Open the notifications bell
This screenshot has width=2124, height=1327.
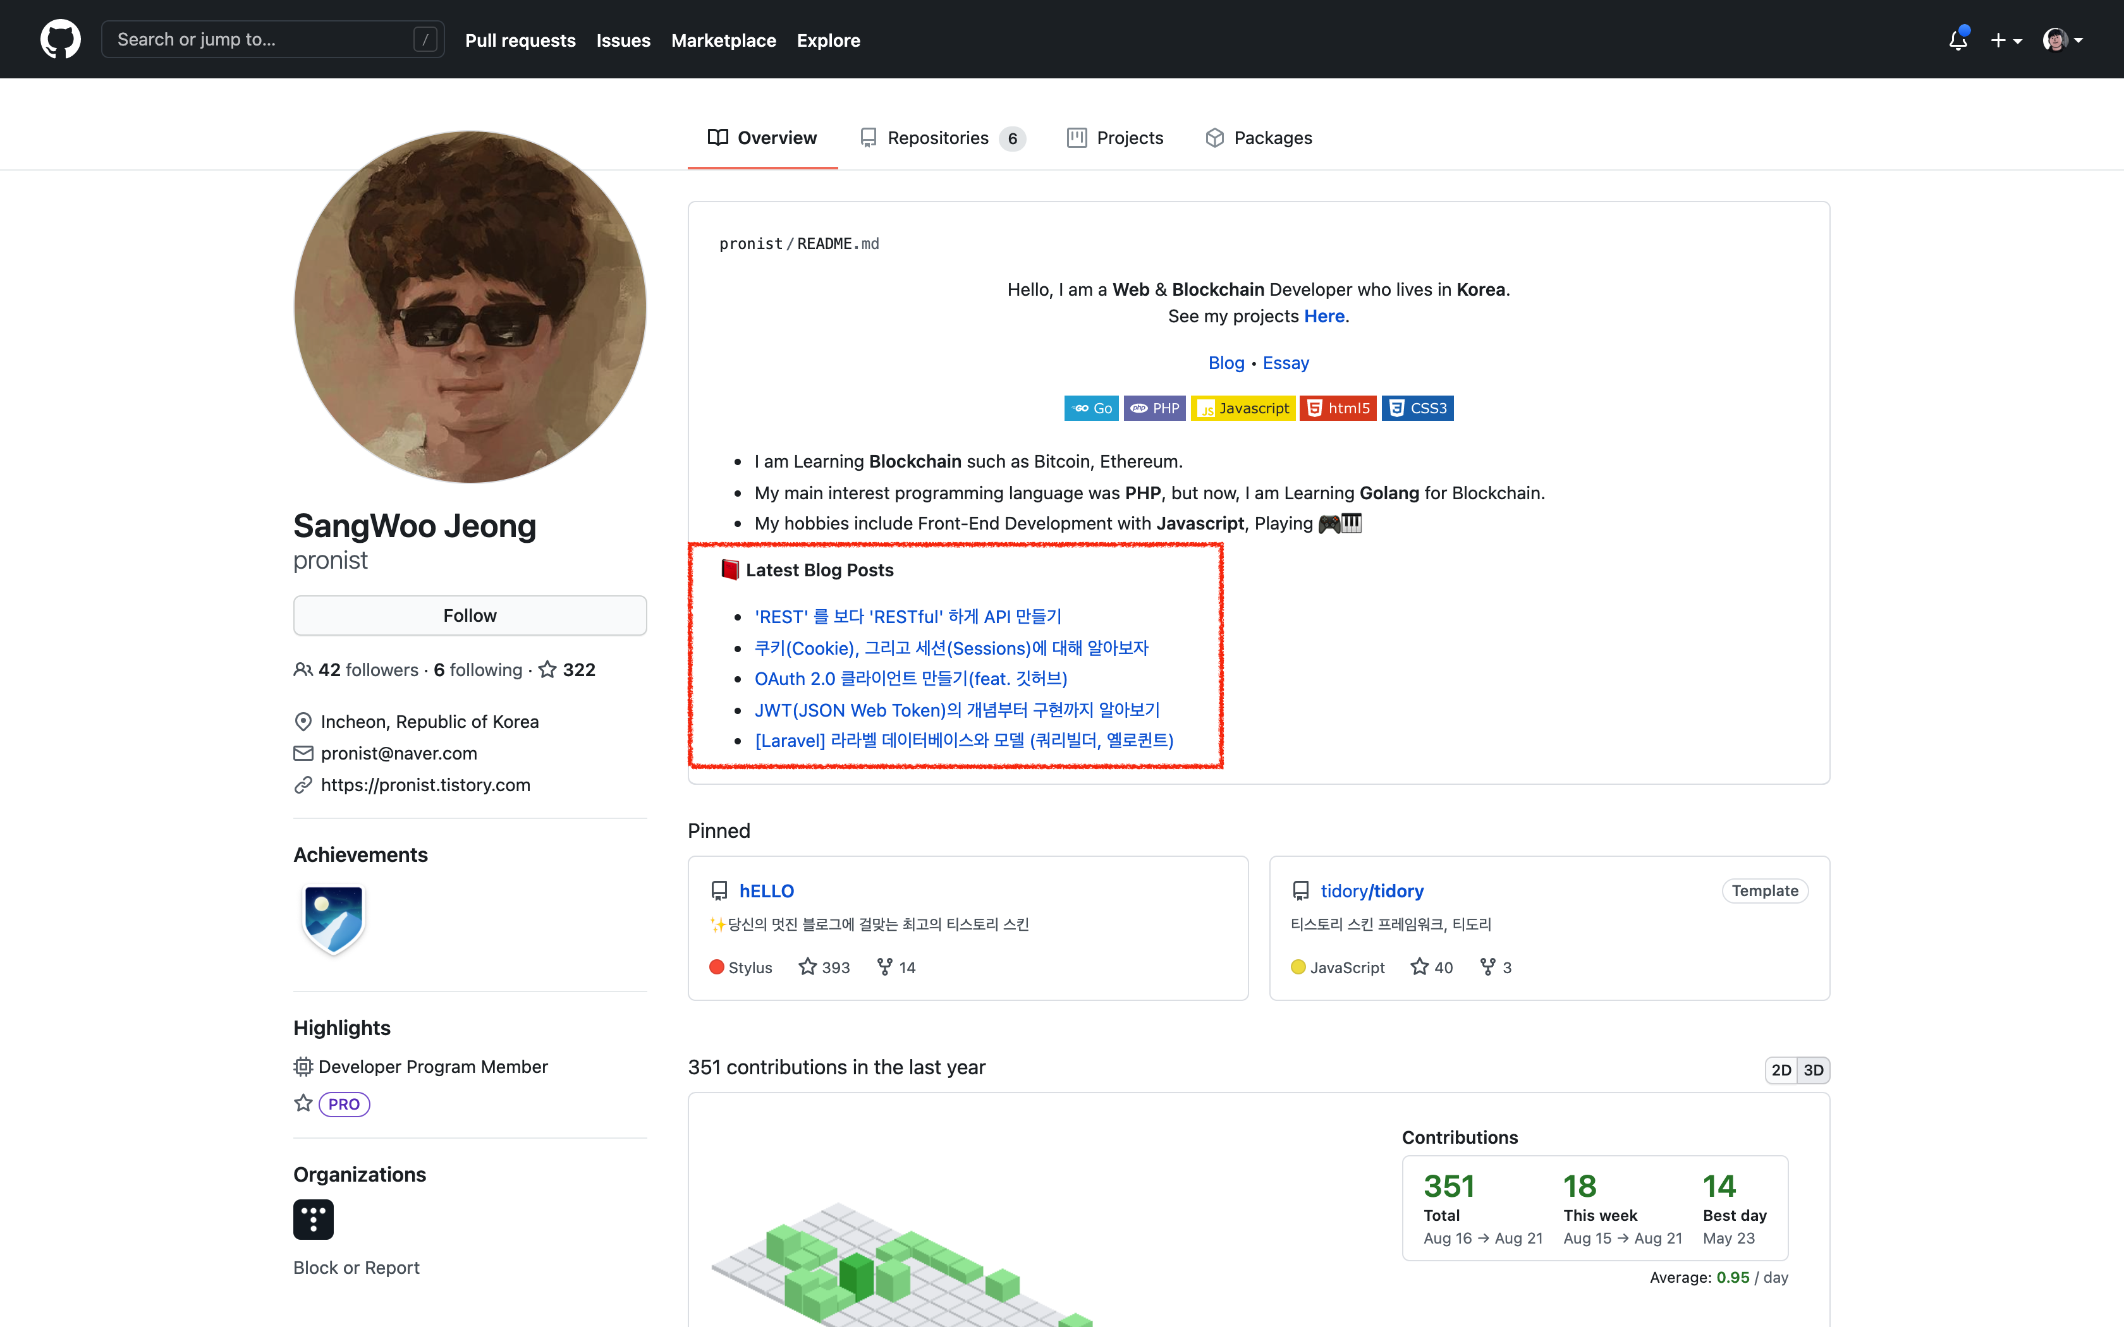pyautogui.click(x=1957, y=39)
